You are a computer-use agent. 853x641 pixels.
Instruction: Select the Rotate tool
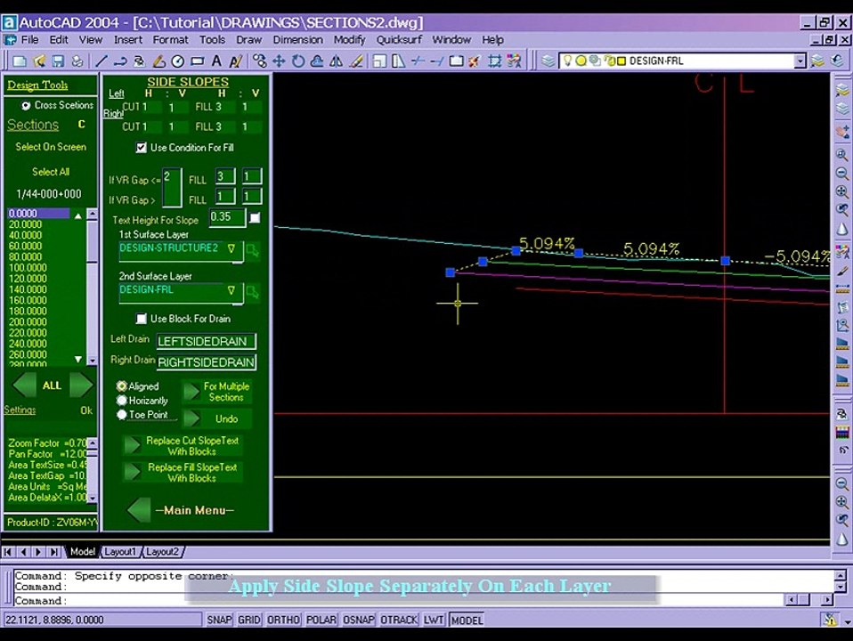pyautogui.click(x=298, y=61)
